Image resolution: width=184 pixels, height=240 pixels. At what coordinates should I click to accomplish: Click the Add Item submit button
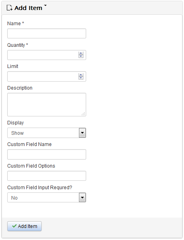coord(24,226)
